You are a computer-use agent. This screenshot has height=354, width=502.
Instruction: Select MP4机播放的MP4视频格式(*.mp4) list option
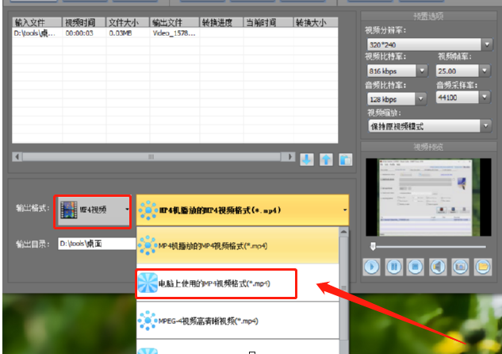(x=238, y=246)
